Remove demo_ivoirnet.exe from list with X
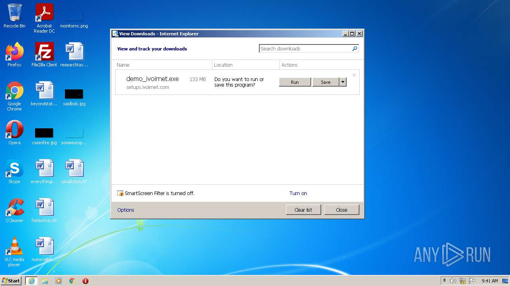Screen dimensions: 510x286 pos(354,75)
